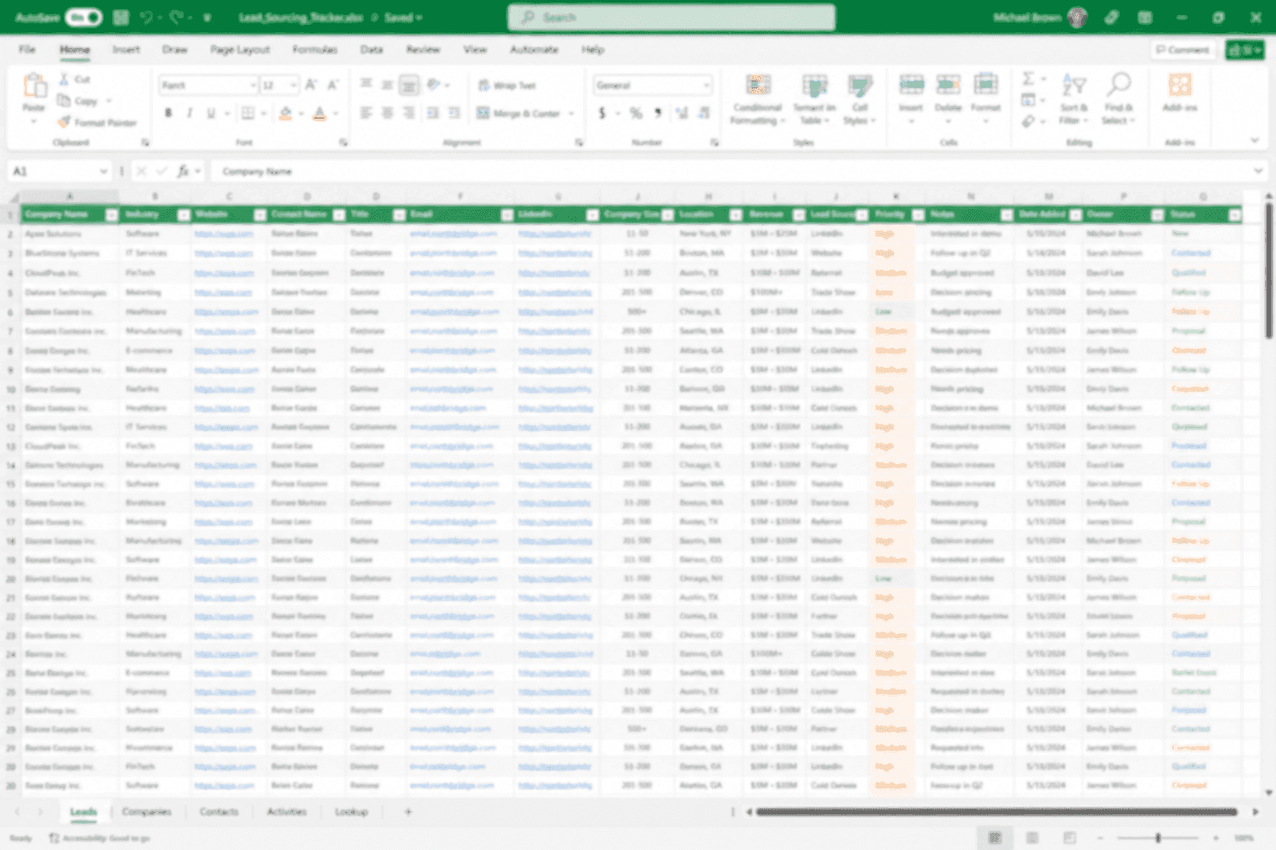Click the Add-ins icon
This screenshot has height=850, width=1276.
coord(1180,85)
